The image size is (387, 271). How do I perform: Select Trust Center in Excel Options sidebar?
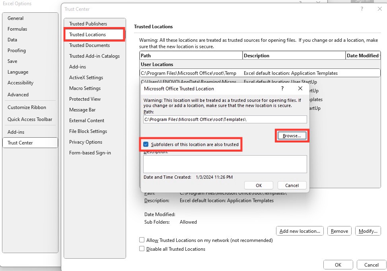pyautogui.click(x=30, y=143)
